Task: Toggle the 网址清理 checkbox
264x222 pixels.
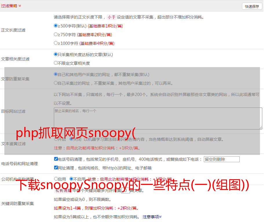Action: (x=56, y=167)
